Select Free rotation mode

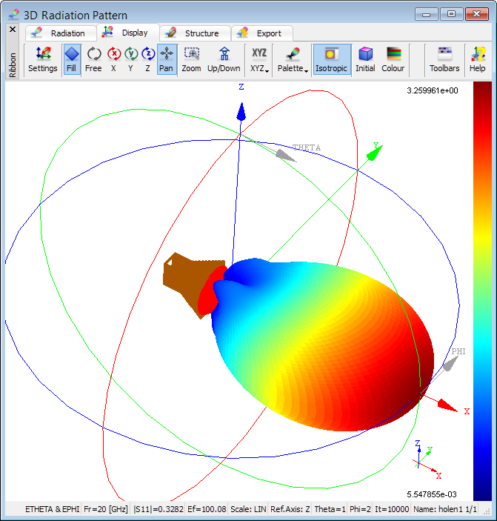coord(93,59)
